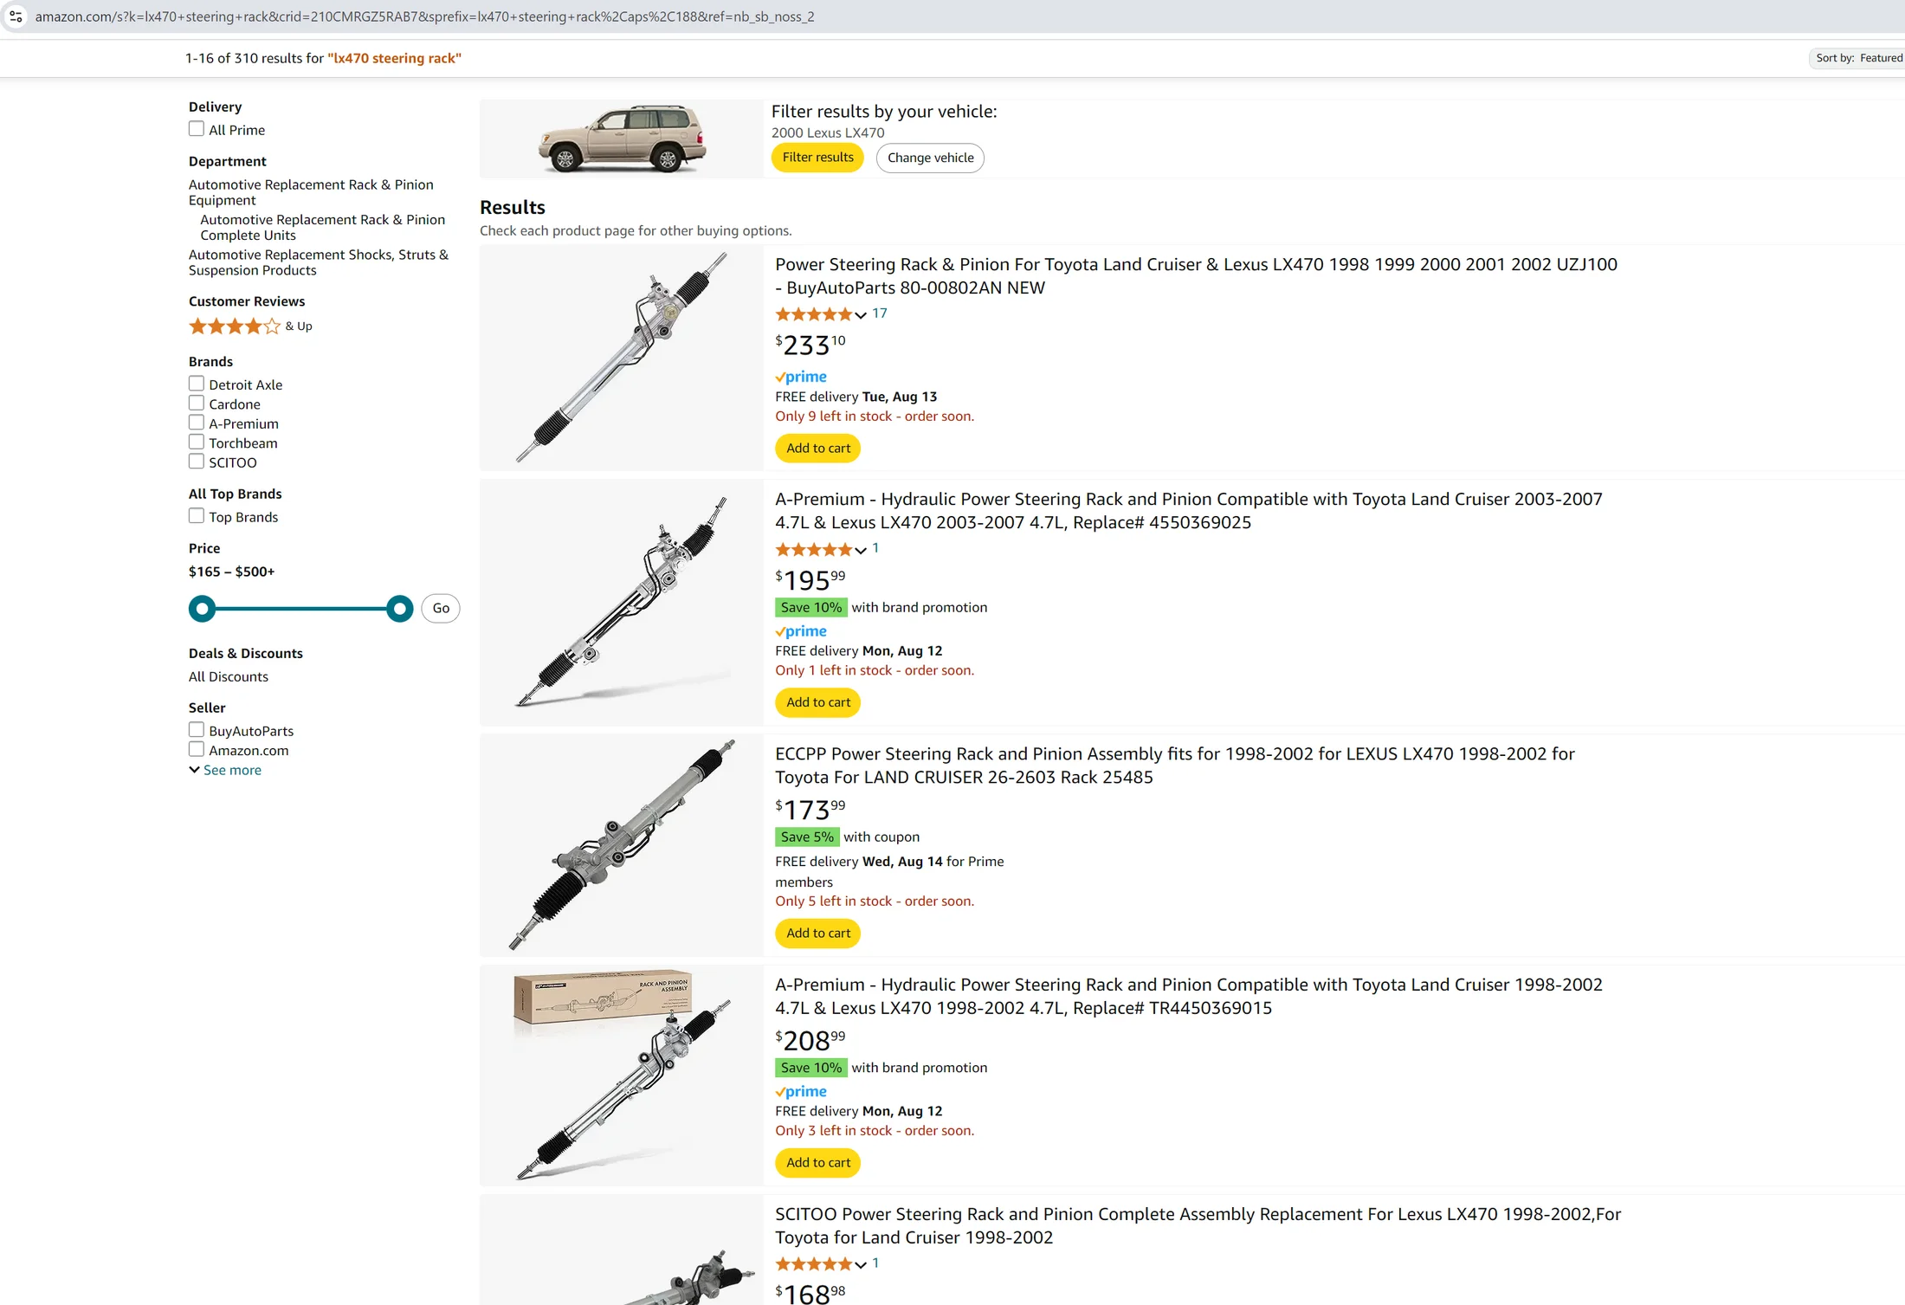Click the $173.99 price link
The height and width of the screenshot is (1305, 1905).
click(810, 809)
